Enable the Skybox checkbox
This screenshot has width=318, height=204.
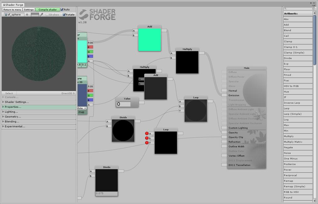(x=47, y=15)
